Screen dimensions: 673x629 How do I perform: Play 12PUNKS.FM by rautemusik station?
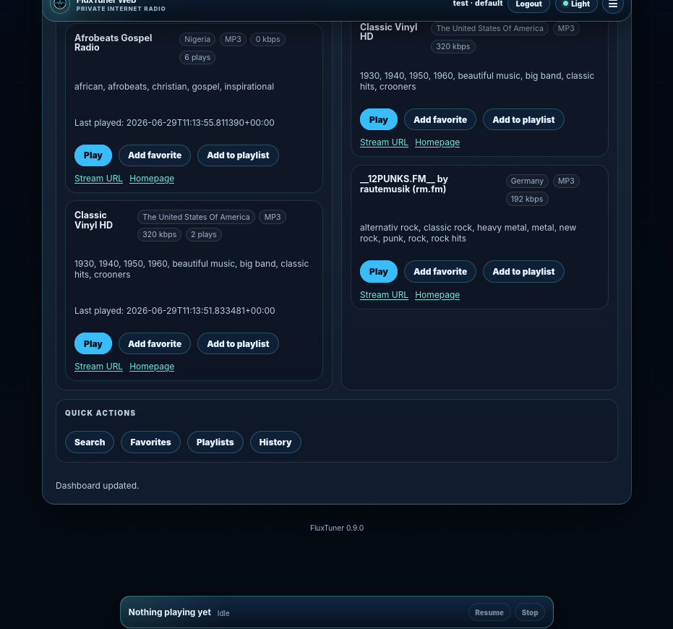pyautogui.click(x=379, y=272)
